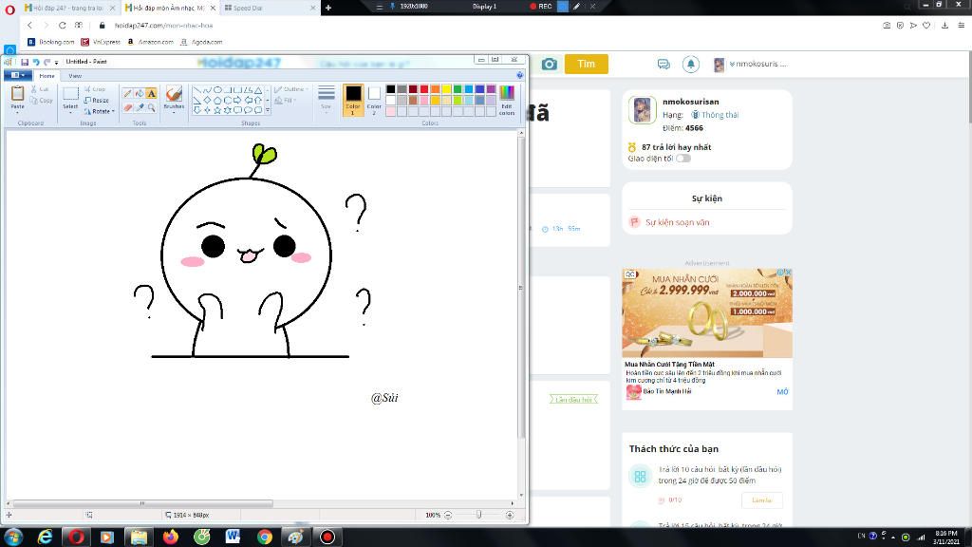Screen dimensions: 972x547
Task: Pick the red color swatch in palette
Action: coord(424,89)
